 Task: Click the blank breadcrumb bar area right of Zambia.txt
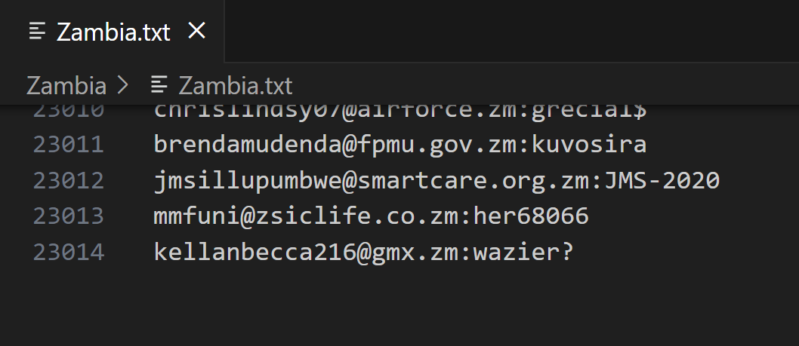(544, 85)
